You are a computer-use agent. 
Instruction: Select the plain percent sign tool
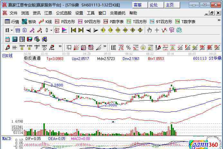[128, 48]
